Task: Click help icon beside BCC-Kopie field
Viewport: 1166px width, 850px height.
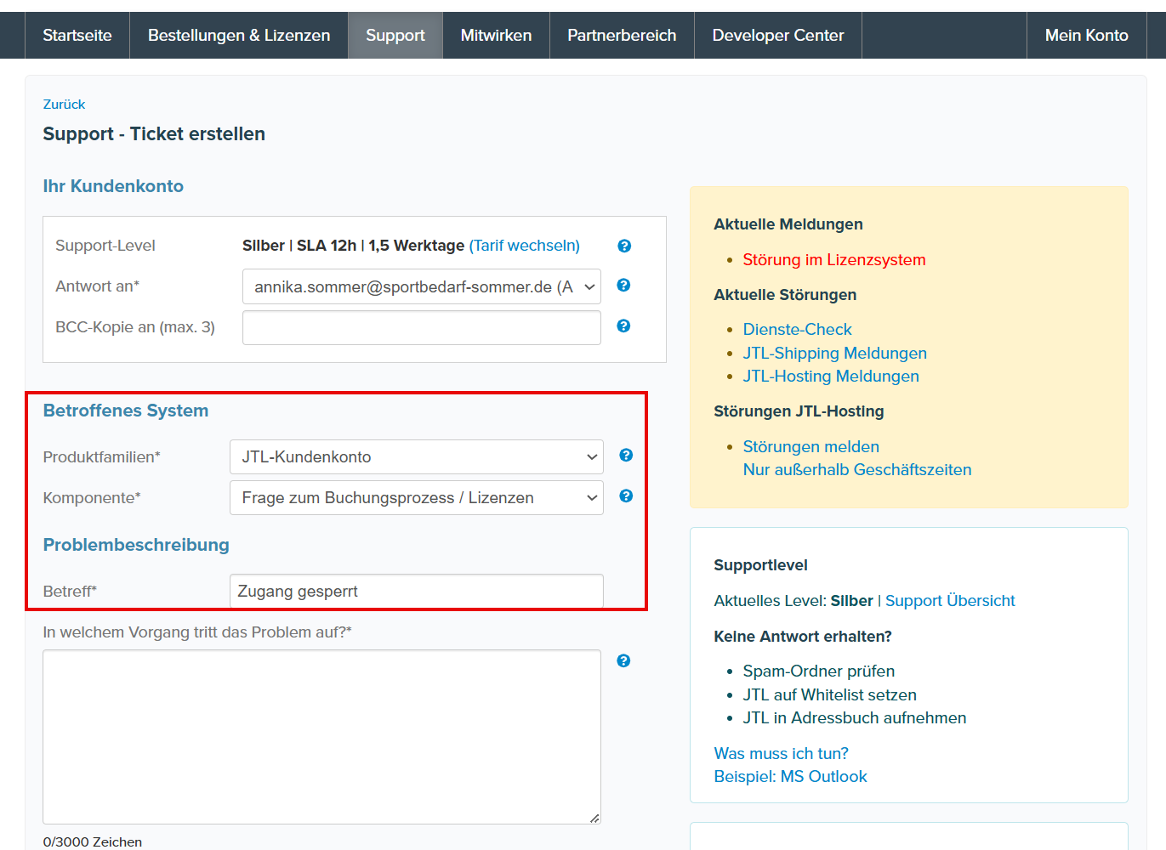Action: tap(623, 326)
